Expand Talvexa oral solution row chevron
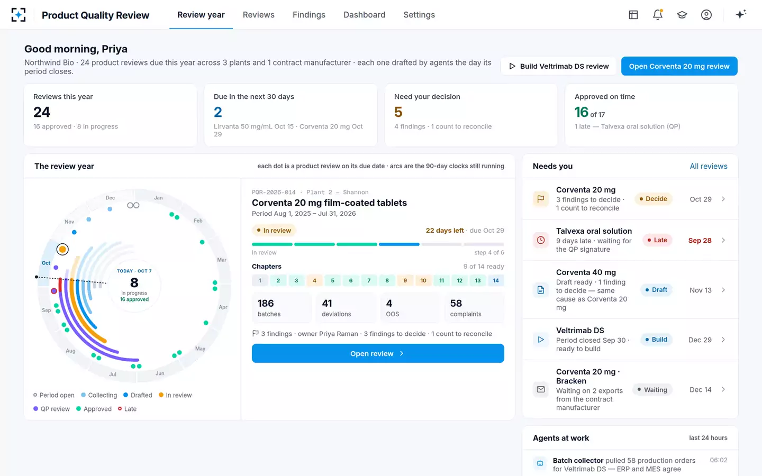This screenshot has width=762, height=476. click(723, 240)
